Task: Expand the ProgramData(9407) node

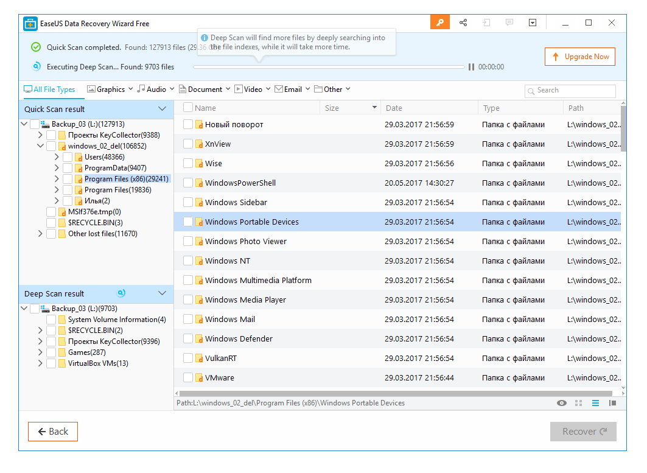Action: click(57, 168)
